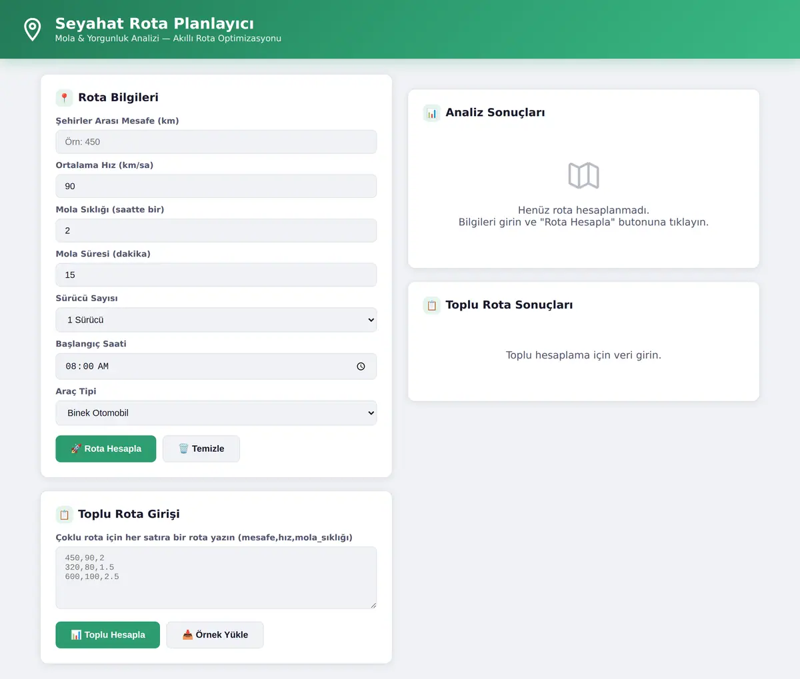This screenshot has height=679, width=800.
Task: Open the Sürücü Sayısı dropdown
Action: [x=216, y=320]
